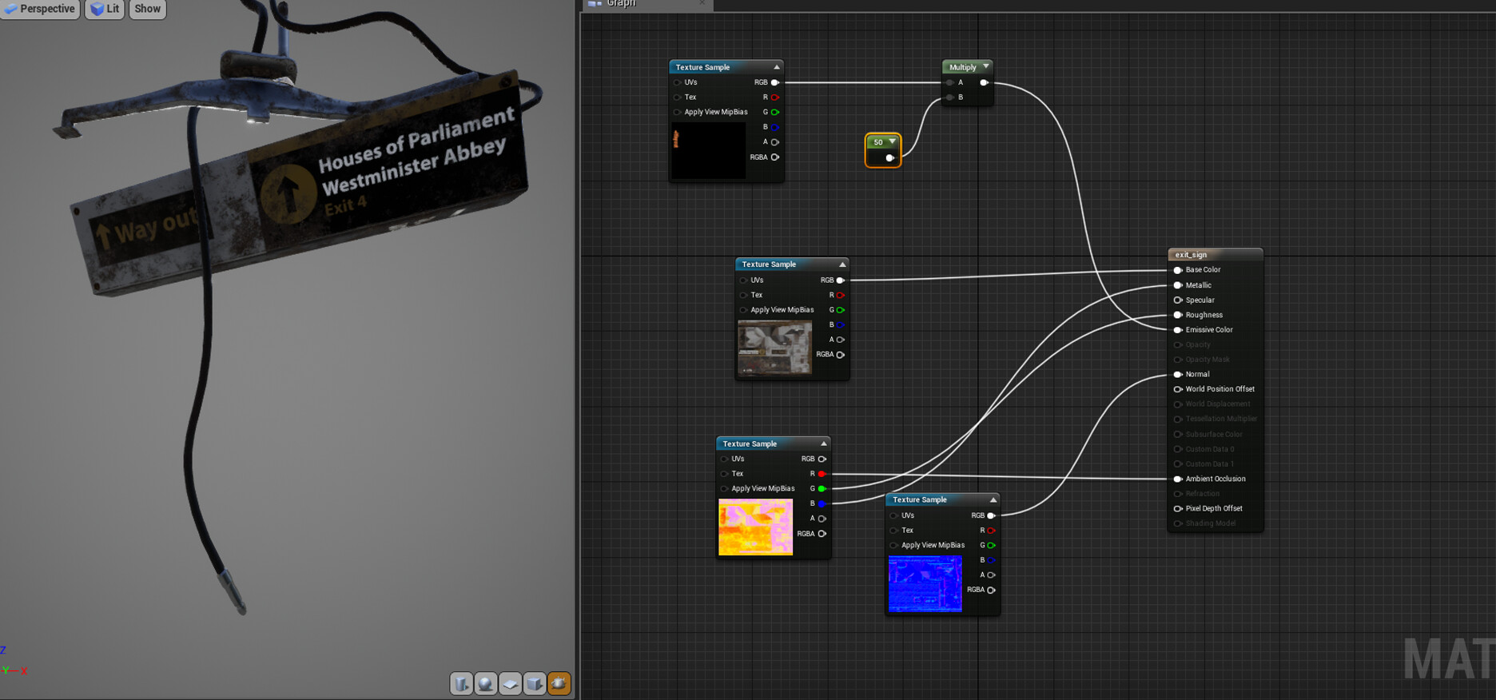Image resolution: width=1496 pixels, height=700 pixels.
Task: Click the RGBA output pin of black-preview Texture Sample
Action: (775, 157)
